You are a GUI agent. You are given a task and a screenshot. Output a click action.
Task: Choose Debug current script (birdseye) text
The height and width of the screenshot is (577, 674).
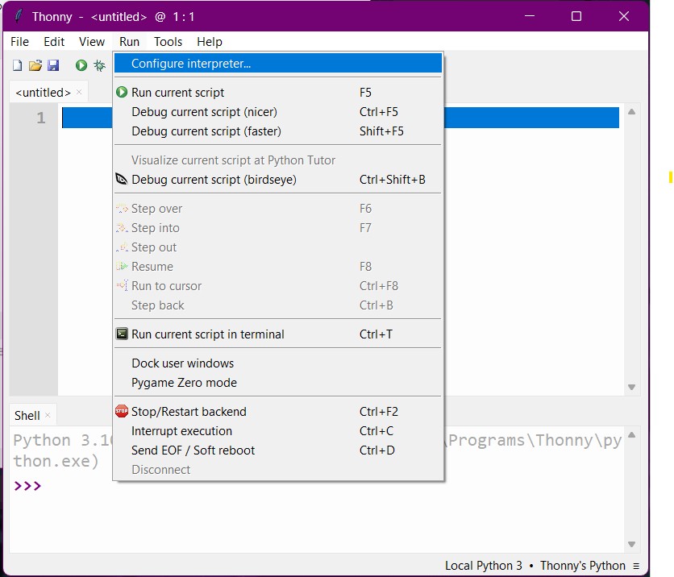(214, 180)
